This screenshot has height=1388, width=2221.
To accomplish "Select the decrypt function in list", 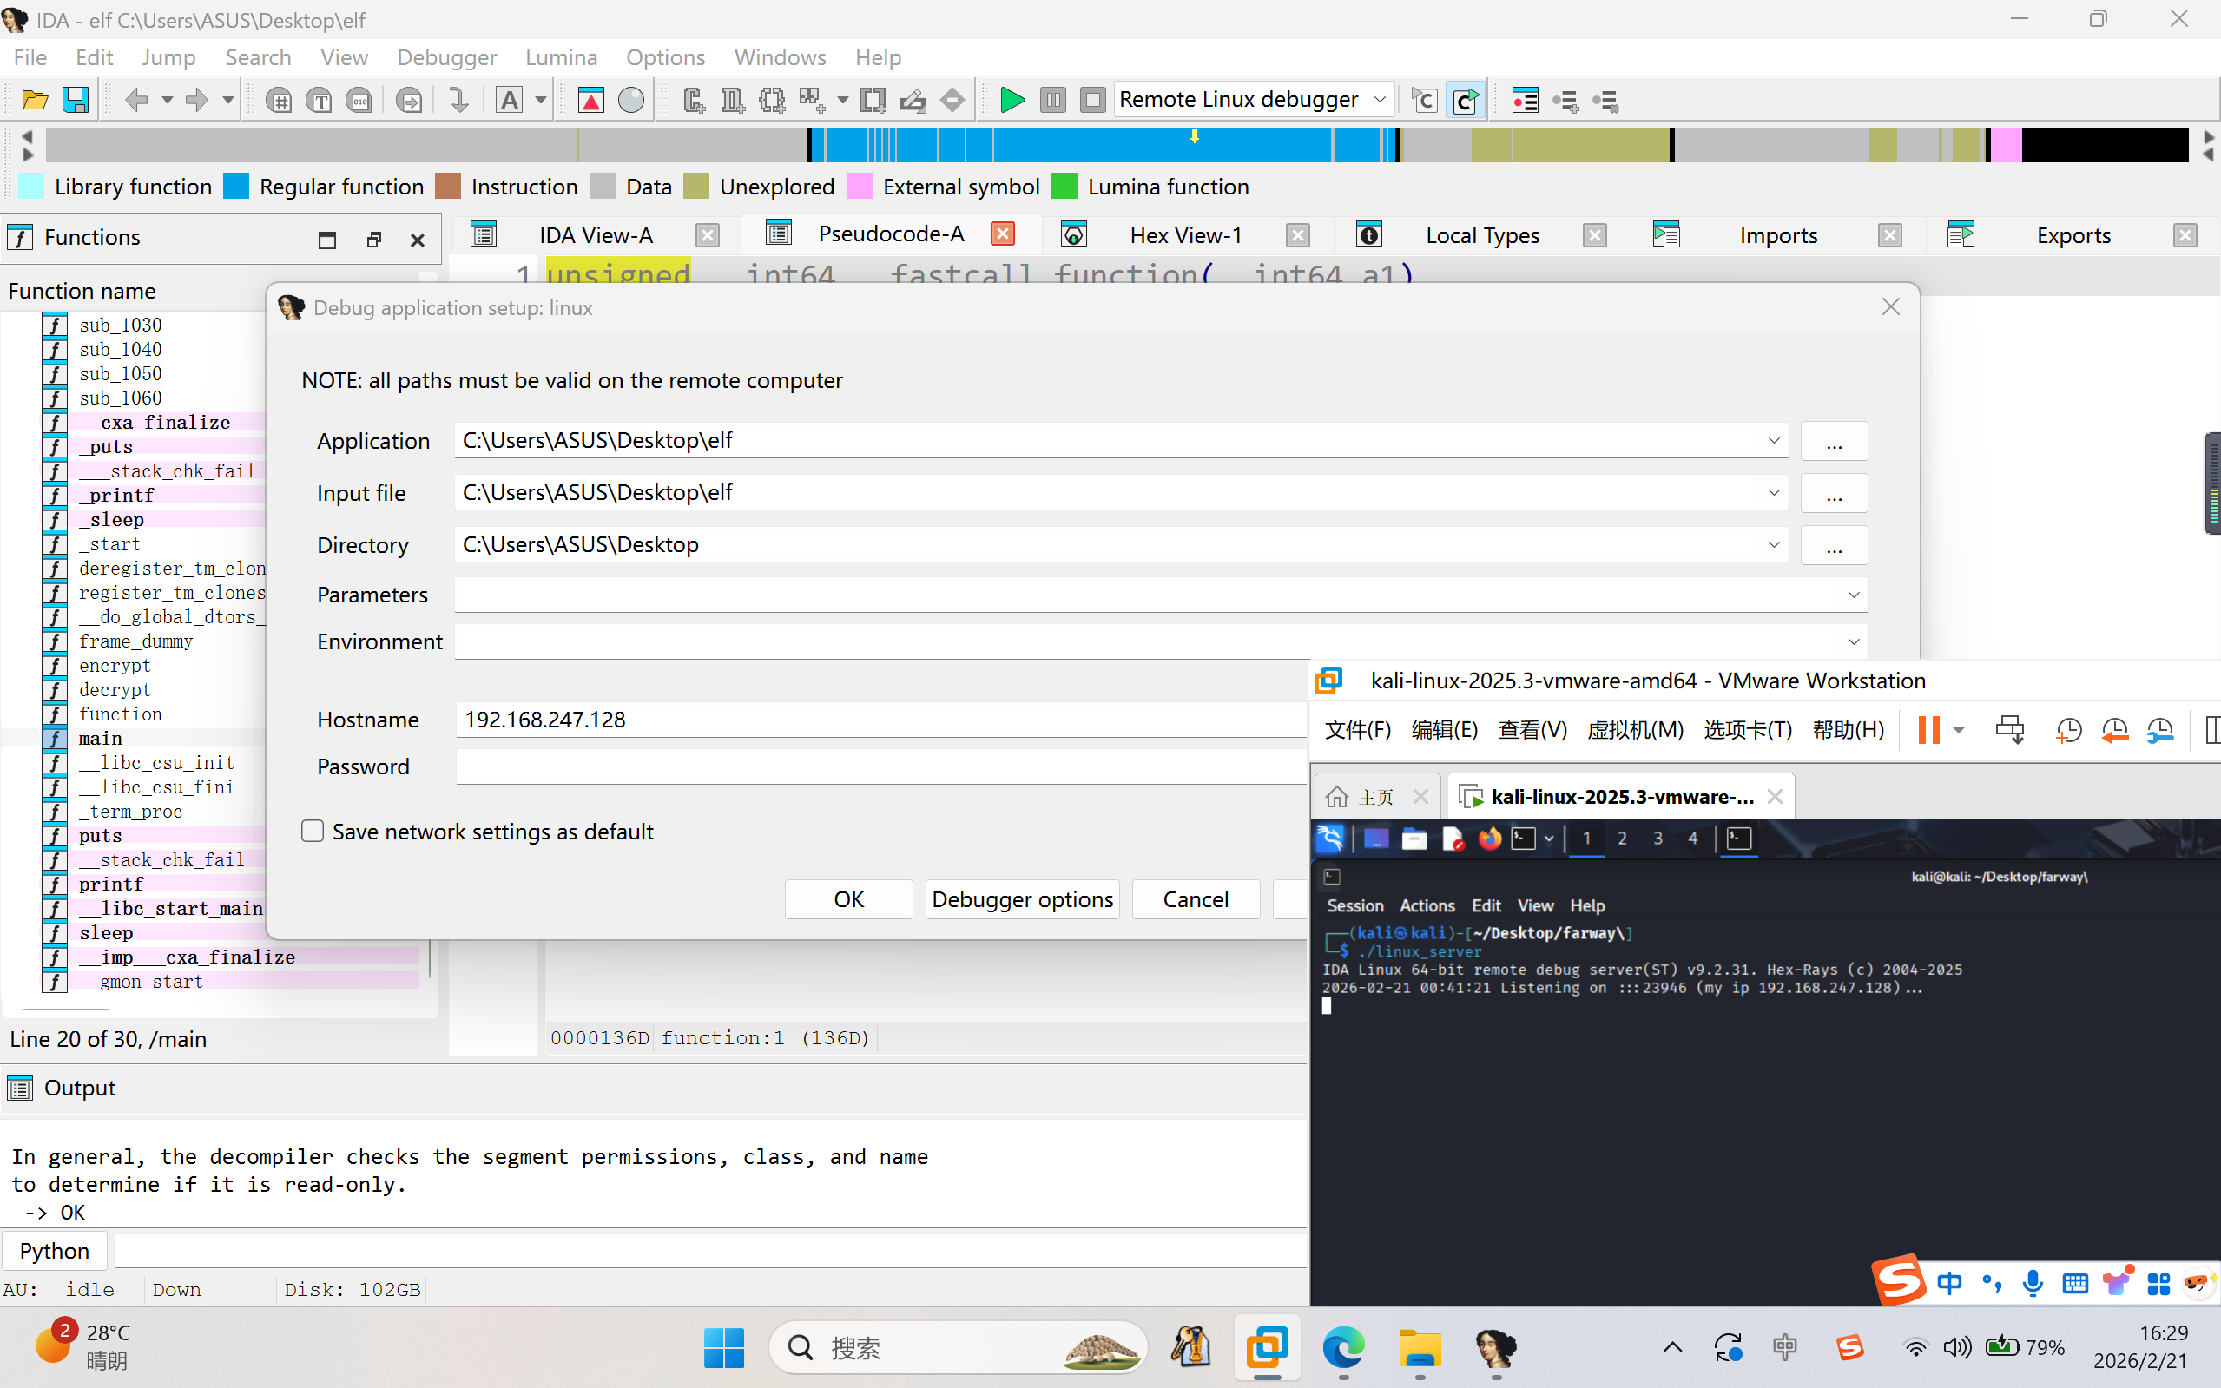I will pyautogui.click(x=115, y=689).
